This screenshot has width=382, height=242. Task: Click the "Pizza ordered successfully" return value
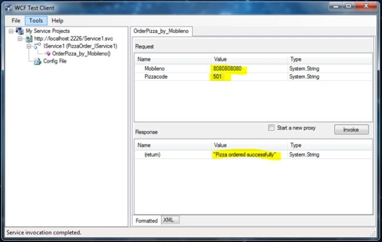244,154
